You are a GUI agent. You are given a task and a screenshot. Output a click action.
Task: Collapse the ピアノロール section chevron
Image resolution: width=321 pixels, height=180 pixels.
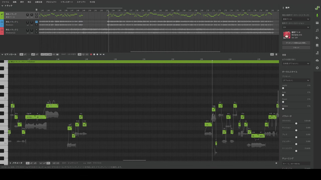coord(2,54)
